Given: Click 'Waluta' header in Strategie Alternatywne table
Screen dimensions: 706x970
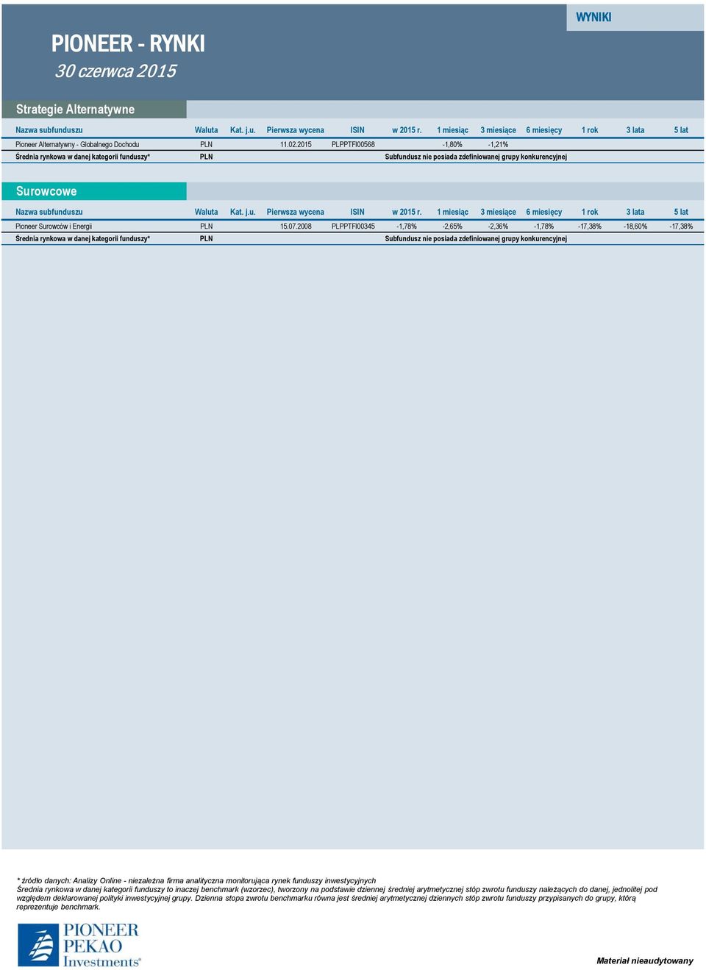Looking at the screenshot, I should click(x=207, y=130).
